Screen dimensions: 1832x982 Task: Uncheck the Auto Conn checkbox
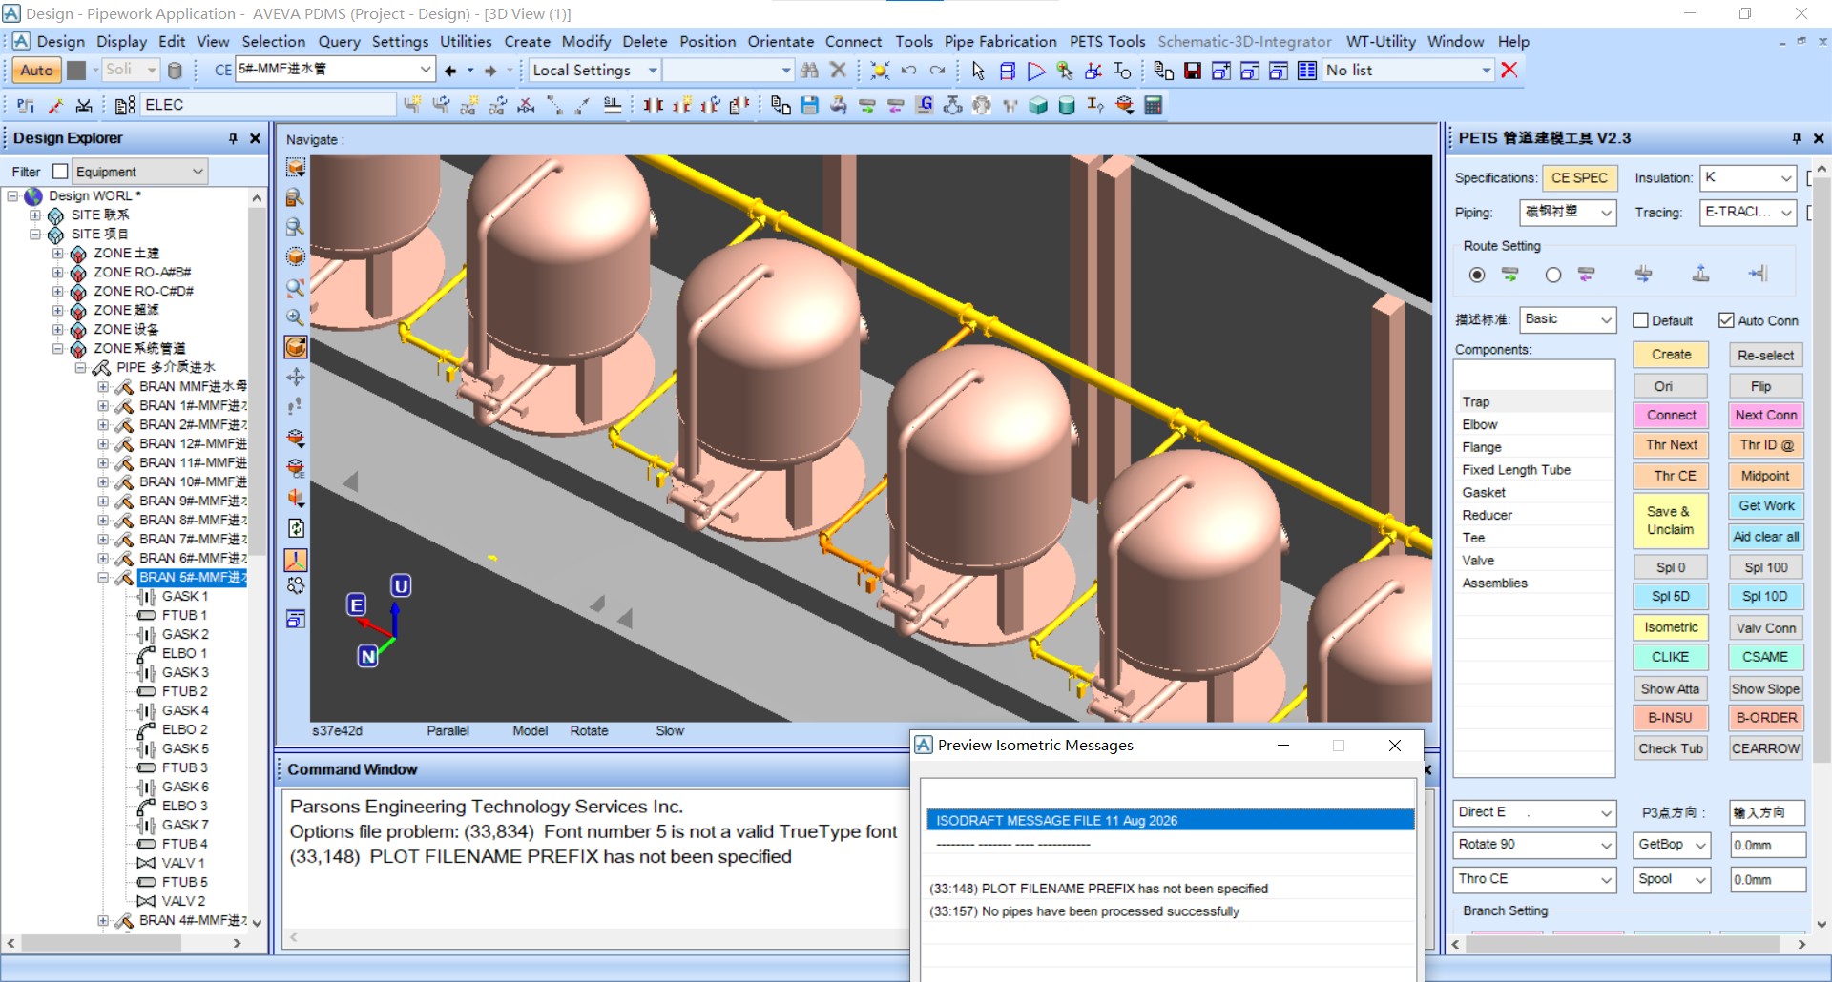1726,320
